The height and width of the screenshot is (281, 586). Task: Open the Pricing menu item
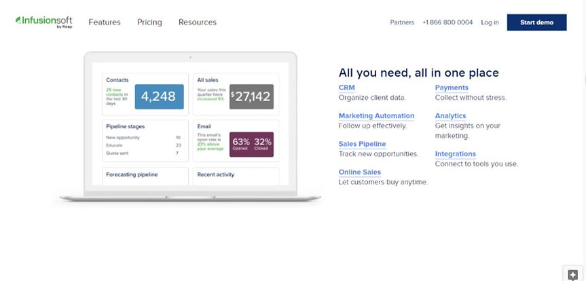(149, 22)
